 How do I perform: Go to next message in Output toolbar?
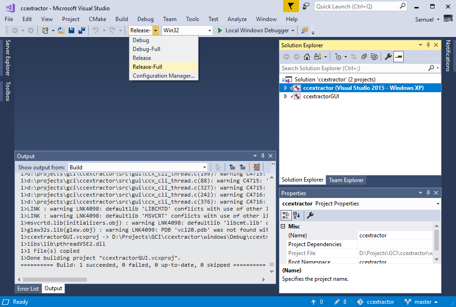(242, 167)
